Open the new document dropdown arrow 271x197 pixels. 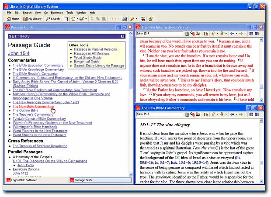coord(77,19)
